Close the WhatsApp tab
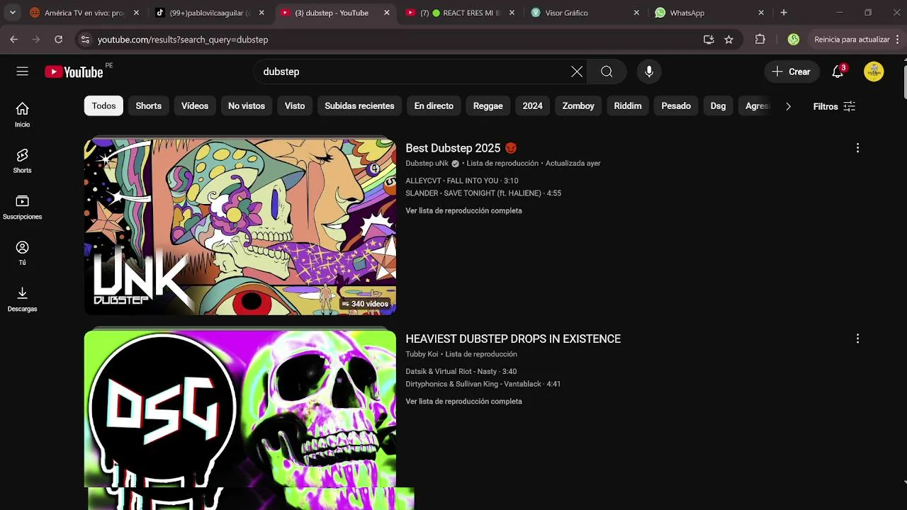Image resolution: width=907 pixels, height=510 pixels. [761, 13]
